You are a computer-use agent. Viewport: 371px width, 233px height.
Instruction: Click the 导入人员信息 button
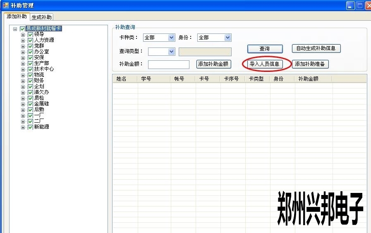click(x=265, y=64)
